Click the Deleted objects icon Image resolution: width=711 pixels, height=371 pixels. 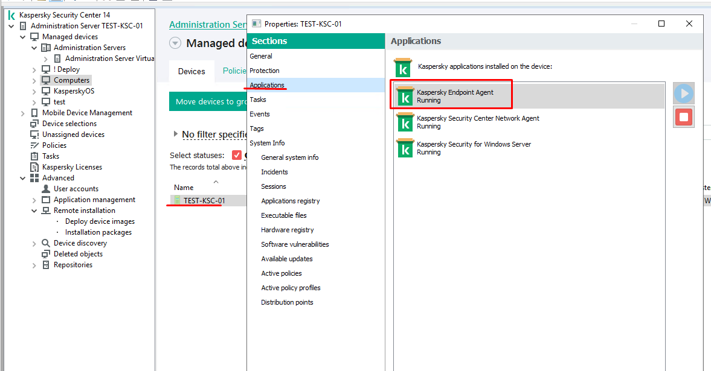click(x=46, y=254)
